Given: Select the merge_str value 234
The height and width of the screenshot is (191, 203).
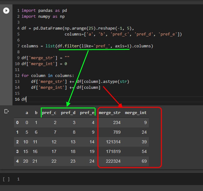Looking at the screenshot, I should tap(117, 122).
